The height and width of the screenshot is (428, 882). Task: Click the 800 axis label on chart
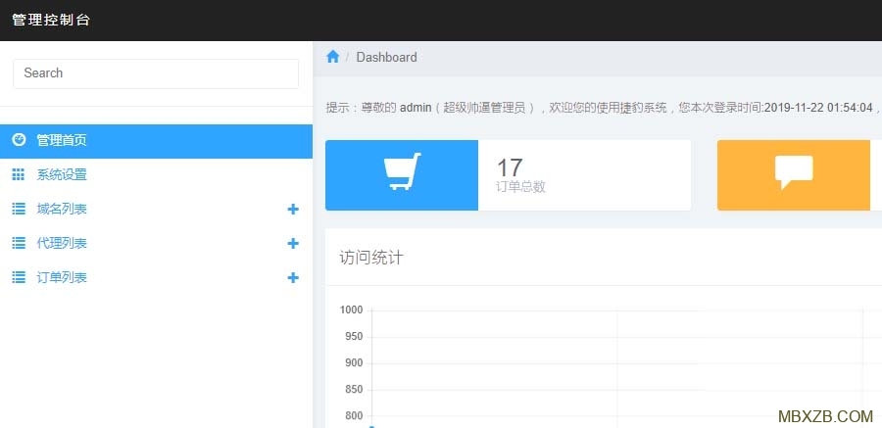coord(354,415)
